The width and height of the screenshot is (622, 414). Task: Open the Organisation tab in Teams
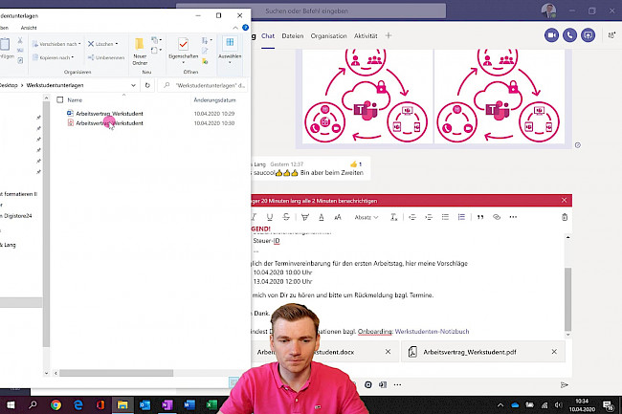click(x=328, y=36)
